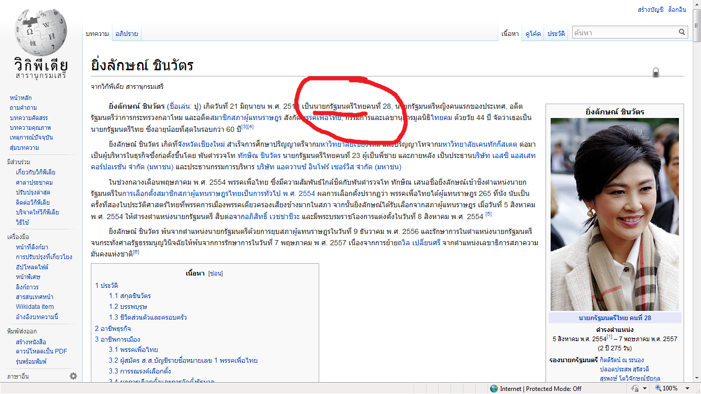
Task: Open สมาชิกสภาผู้แทนราษฎร link
Action: pyautogui.click(x=246, y=117)
